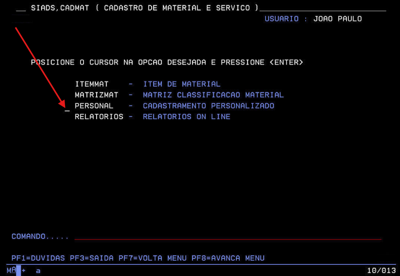Screen dimensions: 400x276
Task: Click the 10/013 cursor position indicator
Action: tap(381, 271)
